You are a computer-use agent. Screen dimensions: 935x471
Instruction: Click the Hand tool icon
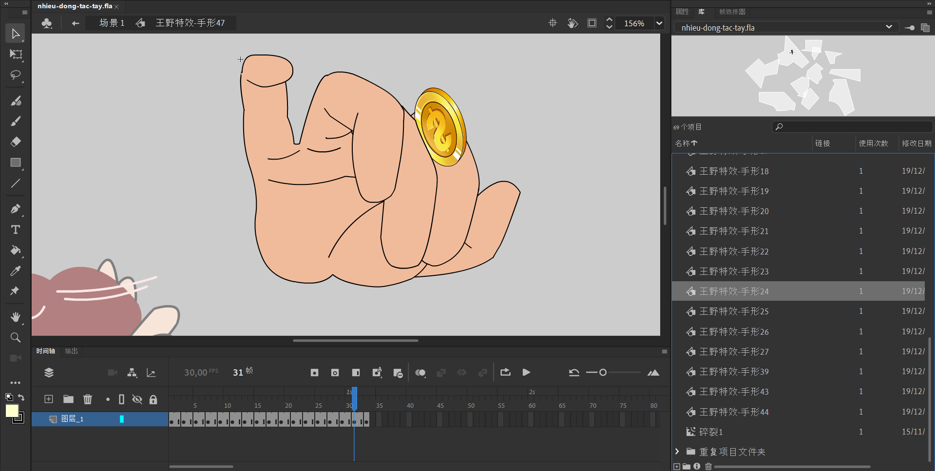tap(16, 317)
